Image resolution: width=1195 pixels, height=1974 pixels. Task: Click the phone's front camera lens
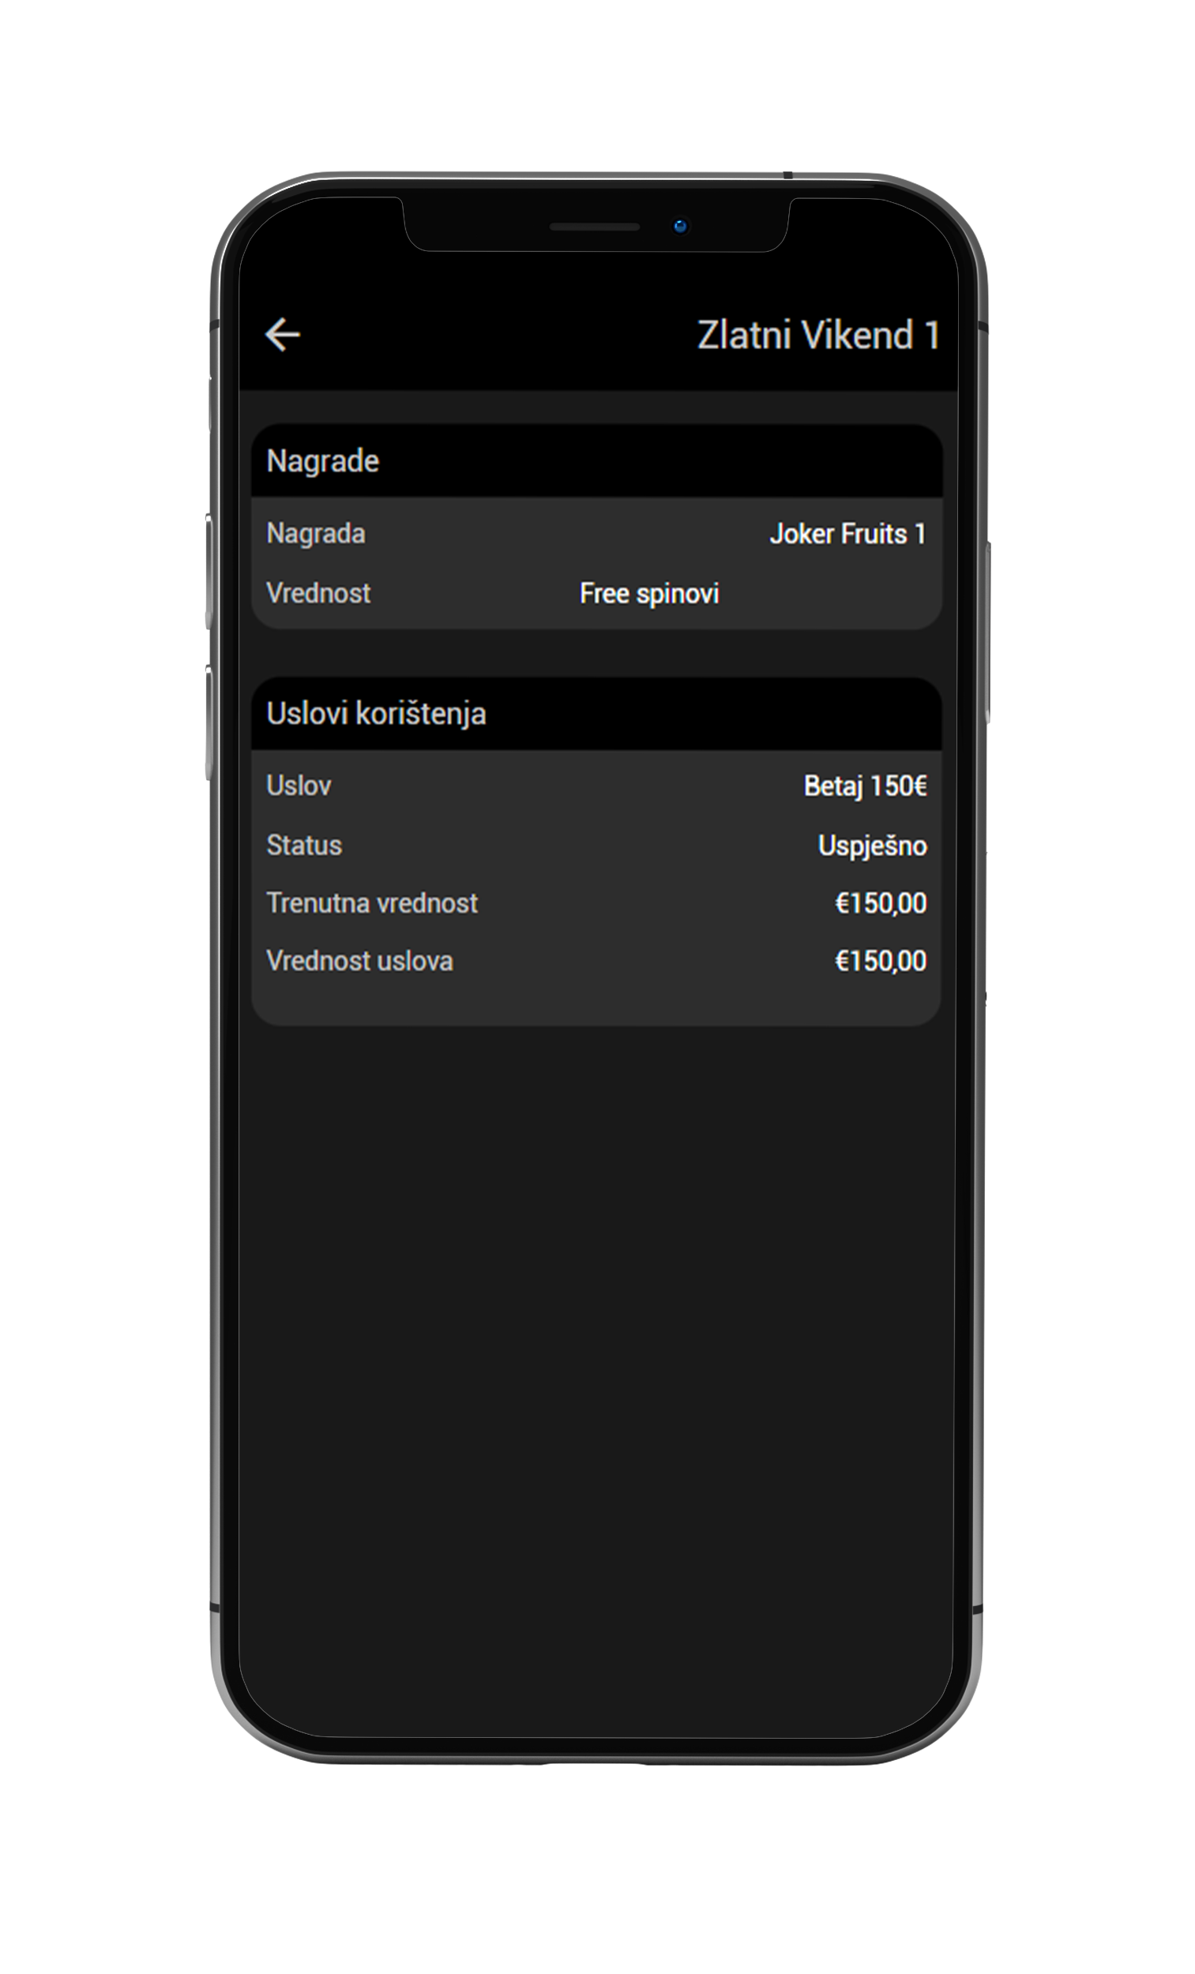coord(681,227)
